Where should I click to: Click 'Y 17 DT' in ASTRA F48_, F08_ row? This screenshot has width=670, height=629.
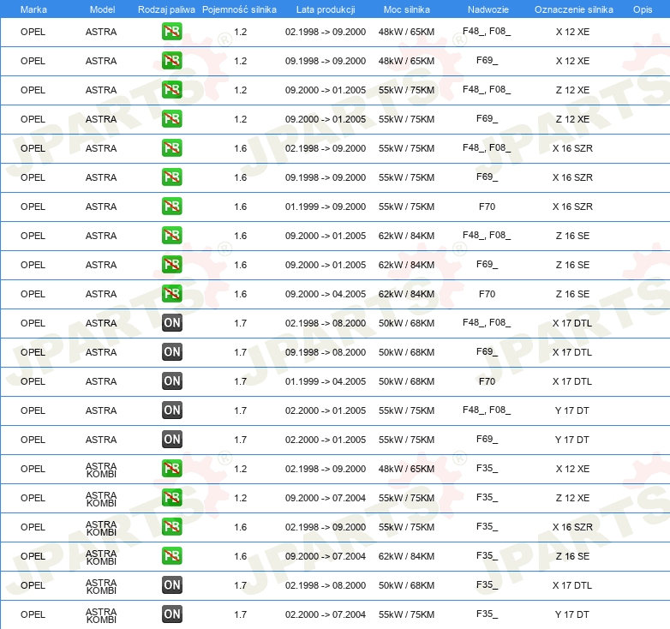tap(572, 410)
